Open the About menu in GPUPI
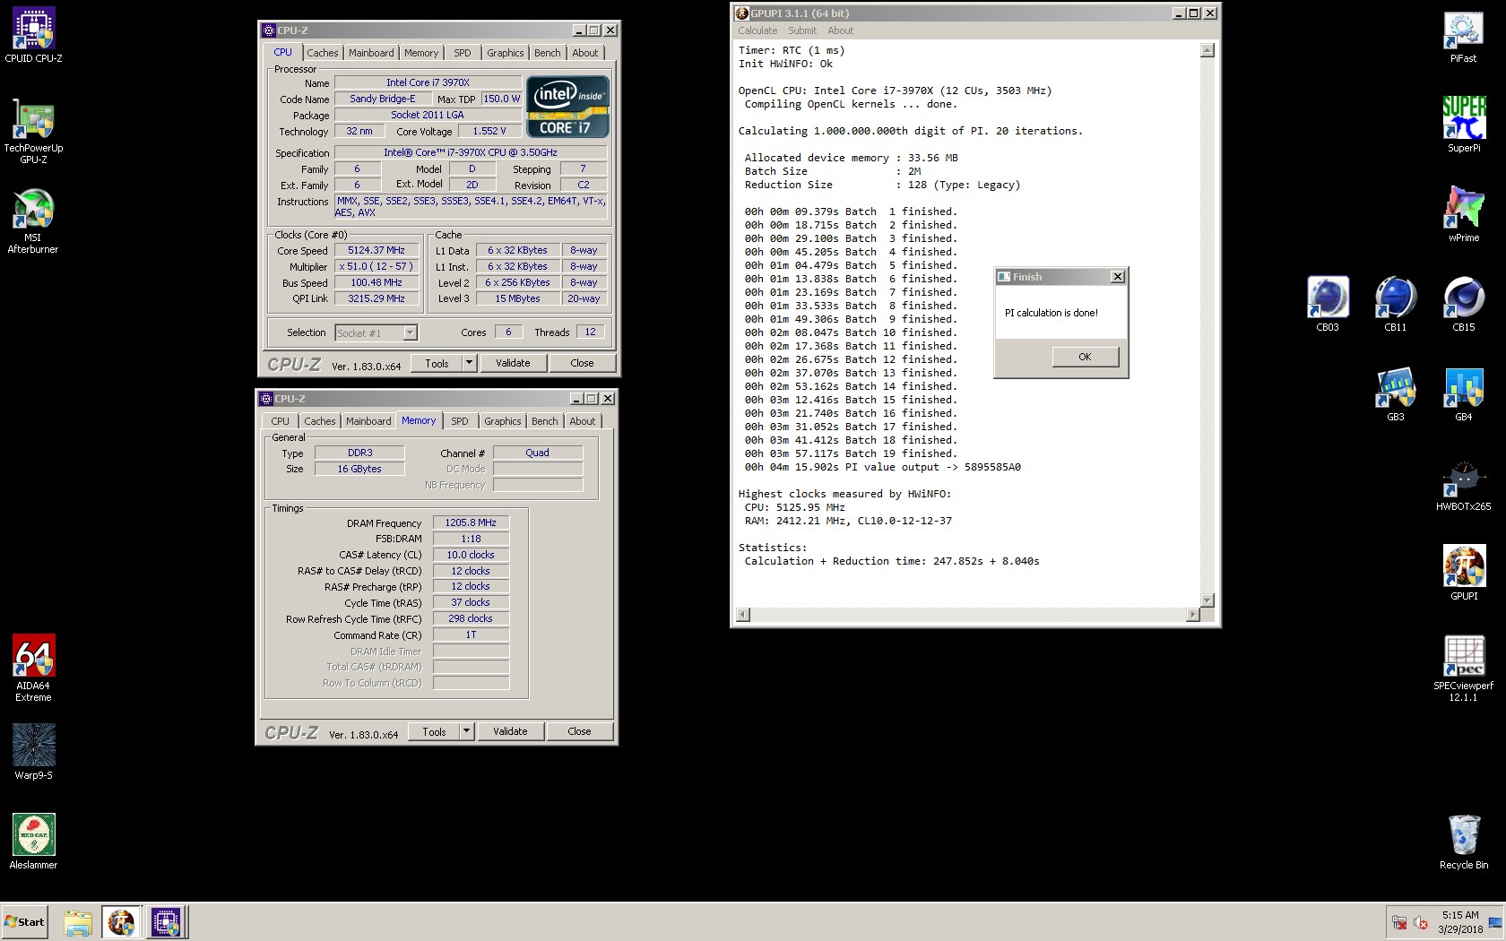1506x941 pixels. point(841,30)
